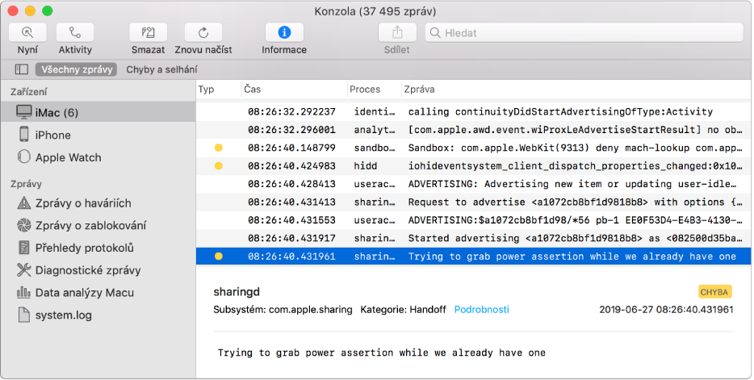The width and height of the screenshot is (754, 380).
Task: Select the iPhone device
Action: [98, 135]
